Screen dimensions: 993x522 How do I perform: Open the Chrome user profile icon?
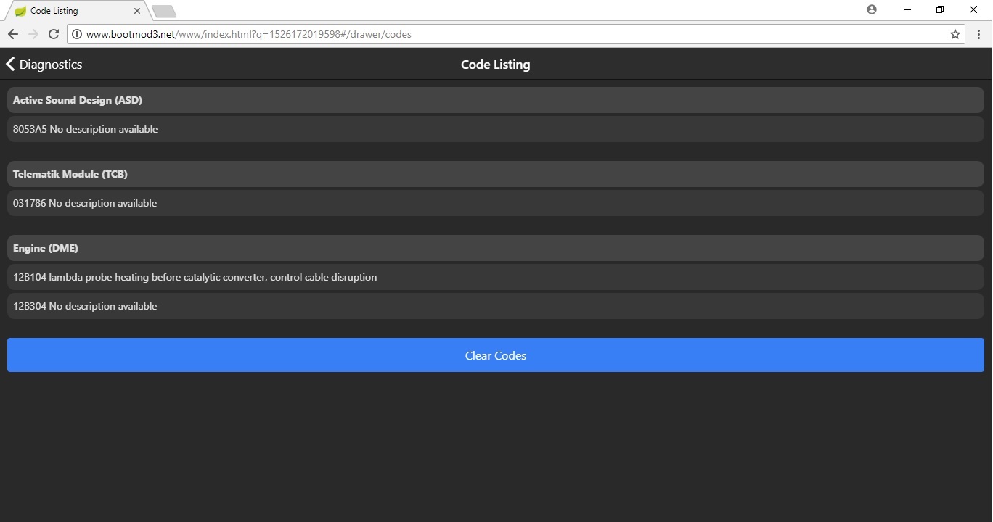(872, 9)
